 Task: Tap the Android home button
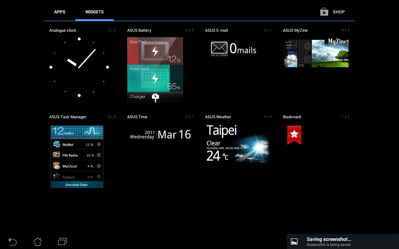click(37, 242)
